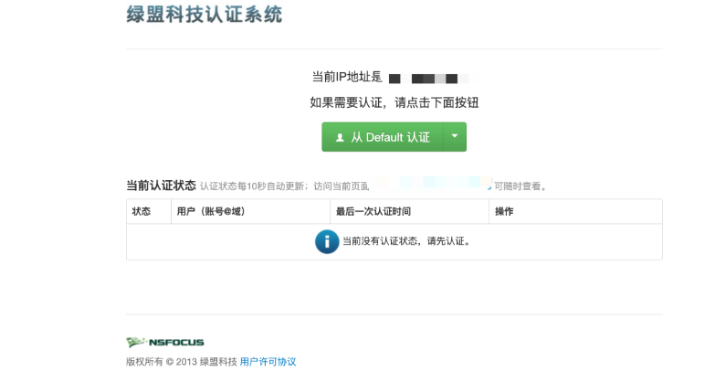
Task: Click the blurred URL link before 可随时查看
Action: coord(432,183)
